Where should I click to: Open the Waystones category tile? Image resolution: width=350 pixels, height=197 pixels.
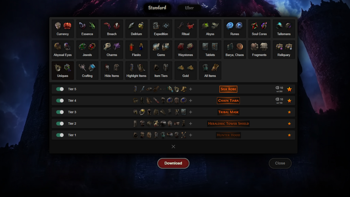186,50
